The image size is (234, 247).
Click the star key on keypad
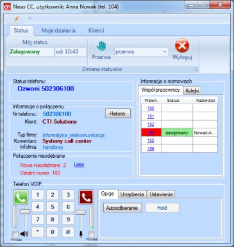click(x=38, y=232)
